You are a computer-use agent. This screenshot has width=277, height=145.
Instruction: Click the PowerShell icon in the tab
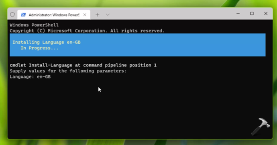23,15
